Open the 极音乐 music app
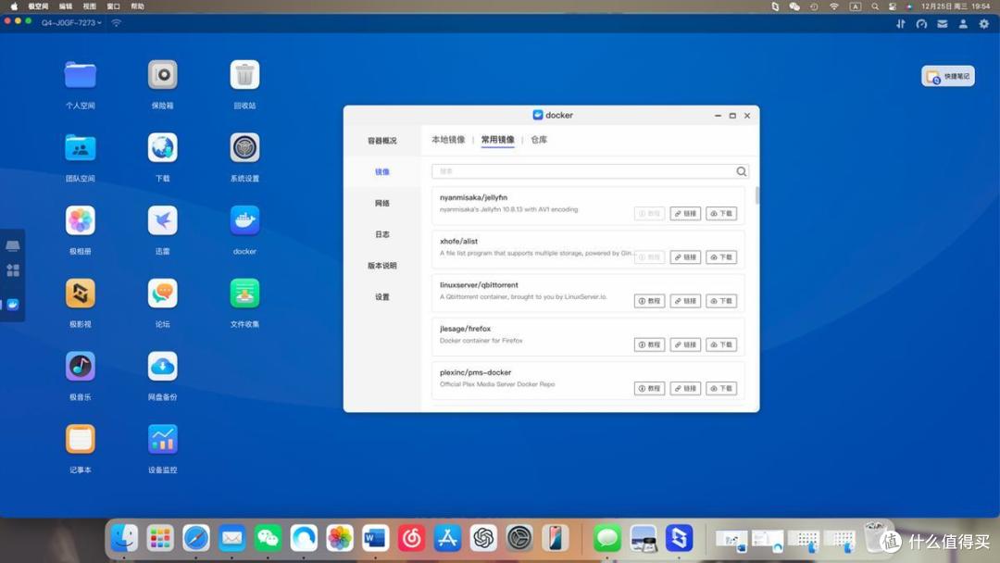This screenshot has width=1000, height=563. coord(81,366)
